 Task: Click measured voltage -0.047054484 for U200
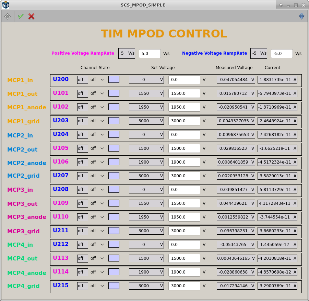click(236, 80)
